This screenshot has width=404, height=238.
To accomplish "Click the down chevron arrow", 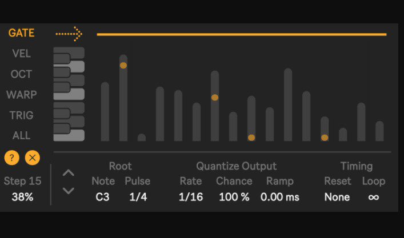I will click(x=69, y=190).
